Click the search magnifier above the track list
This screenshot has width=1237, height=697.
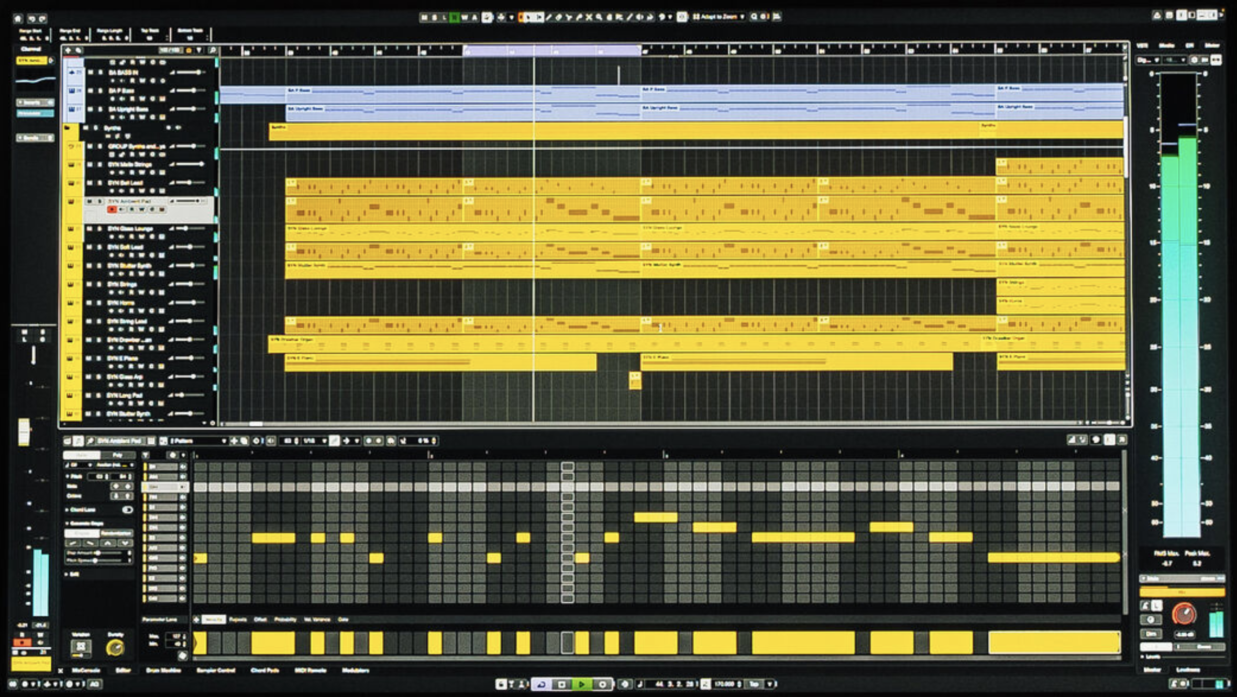coord(212,50)
